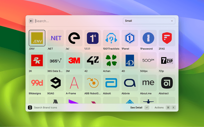The height and width of the screenshot is (127, 204).
Task: Focus the Search input field
Action: pyautogui.click(x=78, y=21)
